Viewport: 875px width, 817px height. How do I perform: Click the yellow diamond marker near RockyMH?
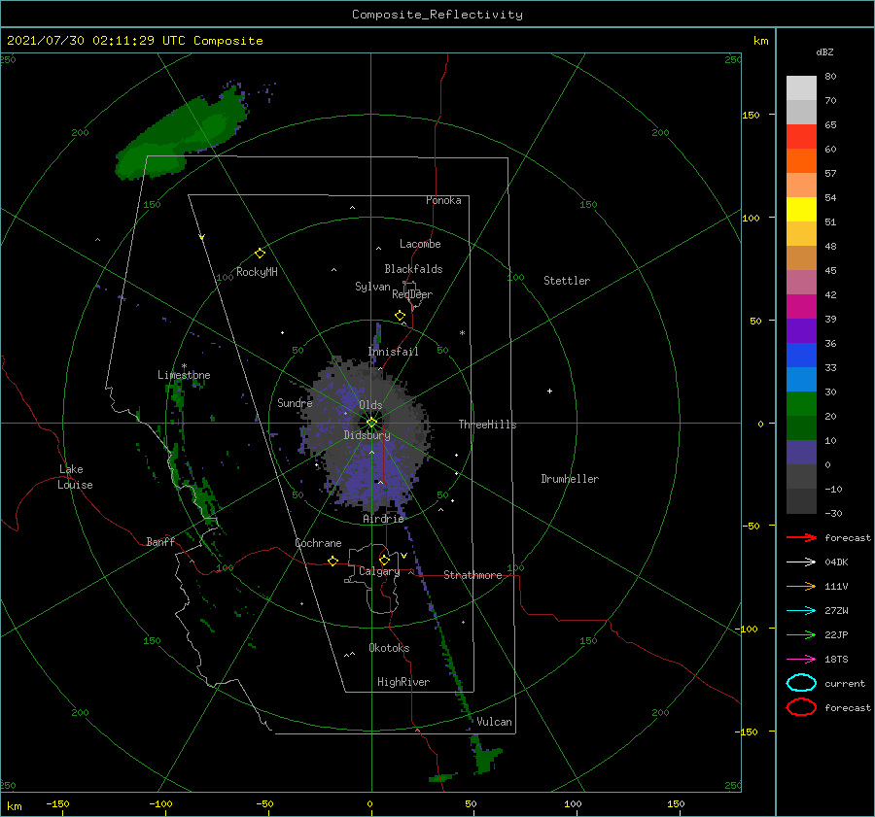click(260, 254)
